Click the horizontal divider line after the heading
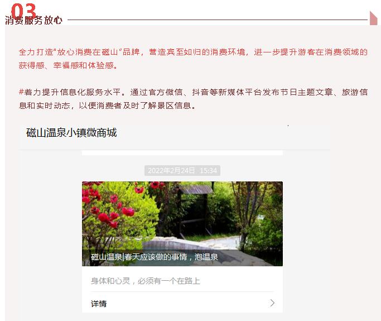This screenshot has height=321, width=381. click(x=218, y=20)
